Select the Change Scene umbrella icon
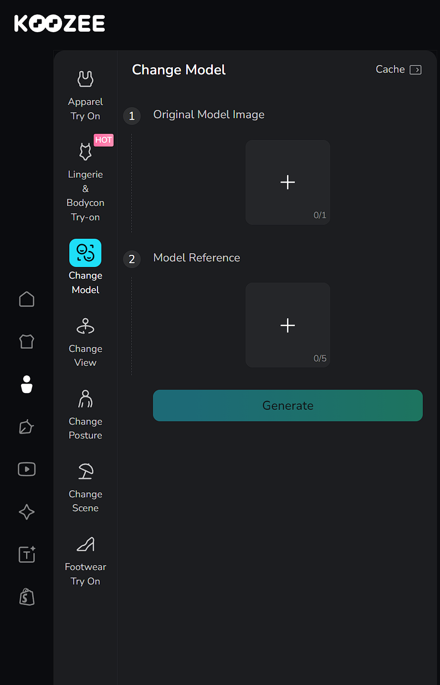 [x=85, y=471]
